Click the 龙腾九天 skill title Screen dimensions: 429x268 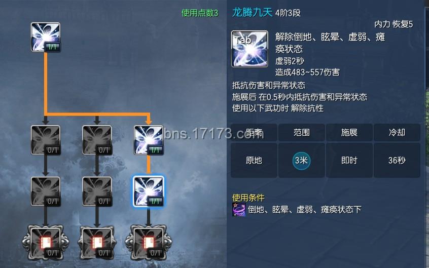click(252, 12)
